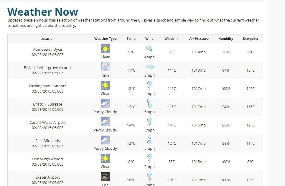Click the 5mph wind speed for East Midlands
Viewport: 285px width, 186px height.
coord(149,148)
